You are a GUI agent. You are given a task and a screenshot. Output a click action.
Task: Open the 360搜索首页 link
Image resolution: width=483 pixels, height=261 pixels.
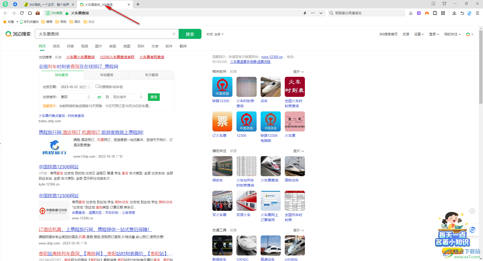pos(388,34)
